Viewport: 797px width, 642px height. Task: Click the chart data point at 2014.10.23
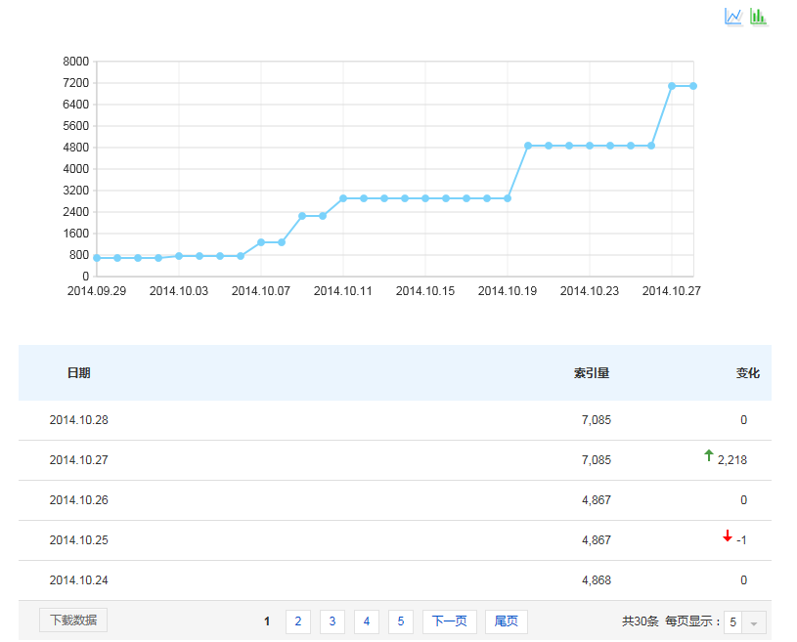tap(590, 146)
